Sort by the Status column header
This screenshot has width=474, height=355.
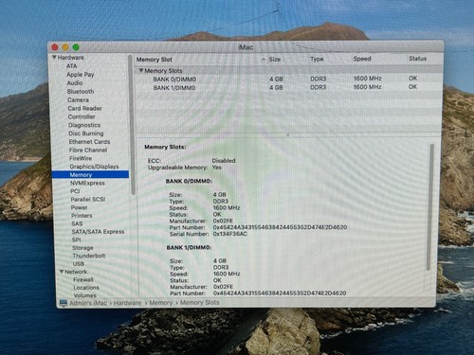tap(417, 59)
